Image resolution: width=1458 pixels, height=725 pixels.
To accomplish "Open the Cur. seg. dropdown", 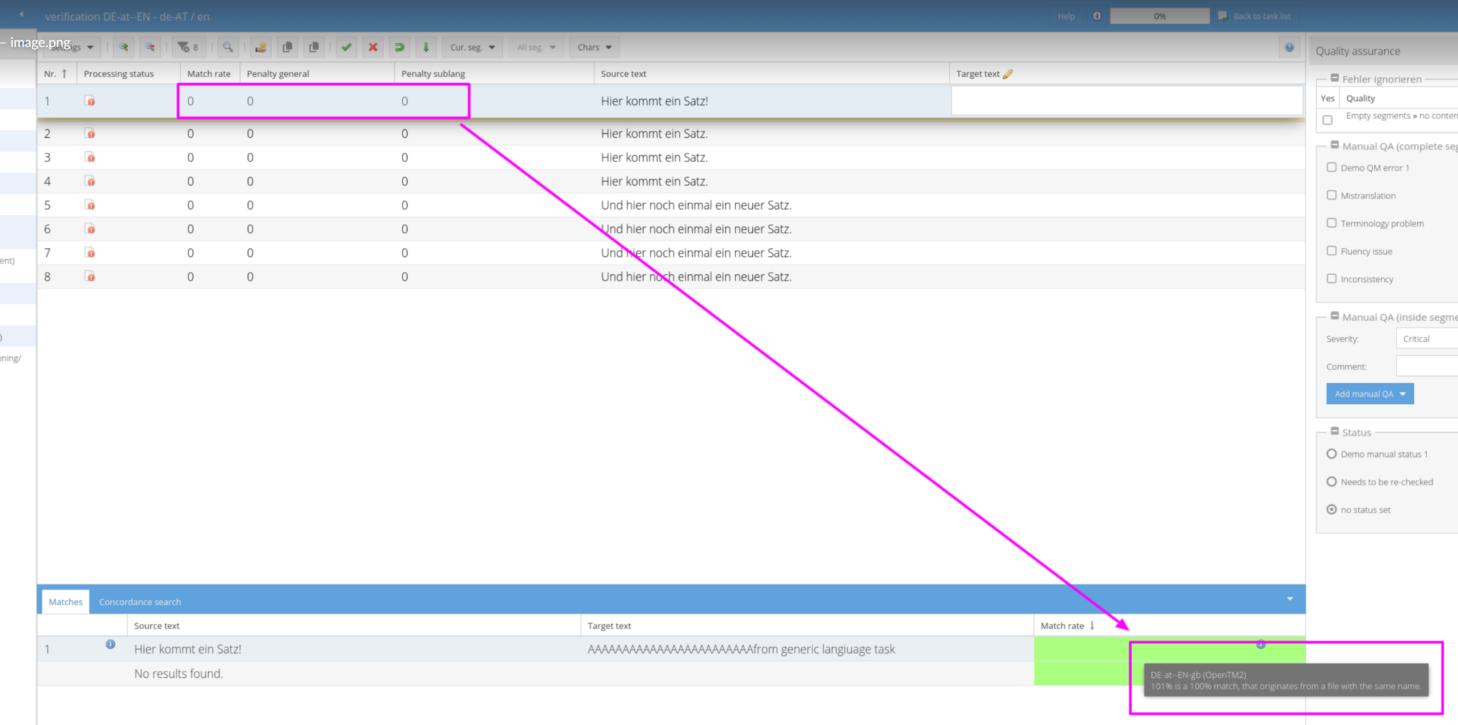I will (x=472, y=47).
